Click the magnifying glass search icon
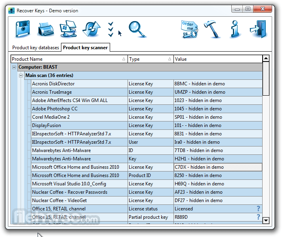Viewport: 282px width, 237px height. click(x=137, y=29)
